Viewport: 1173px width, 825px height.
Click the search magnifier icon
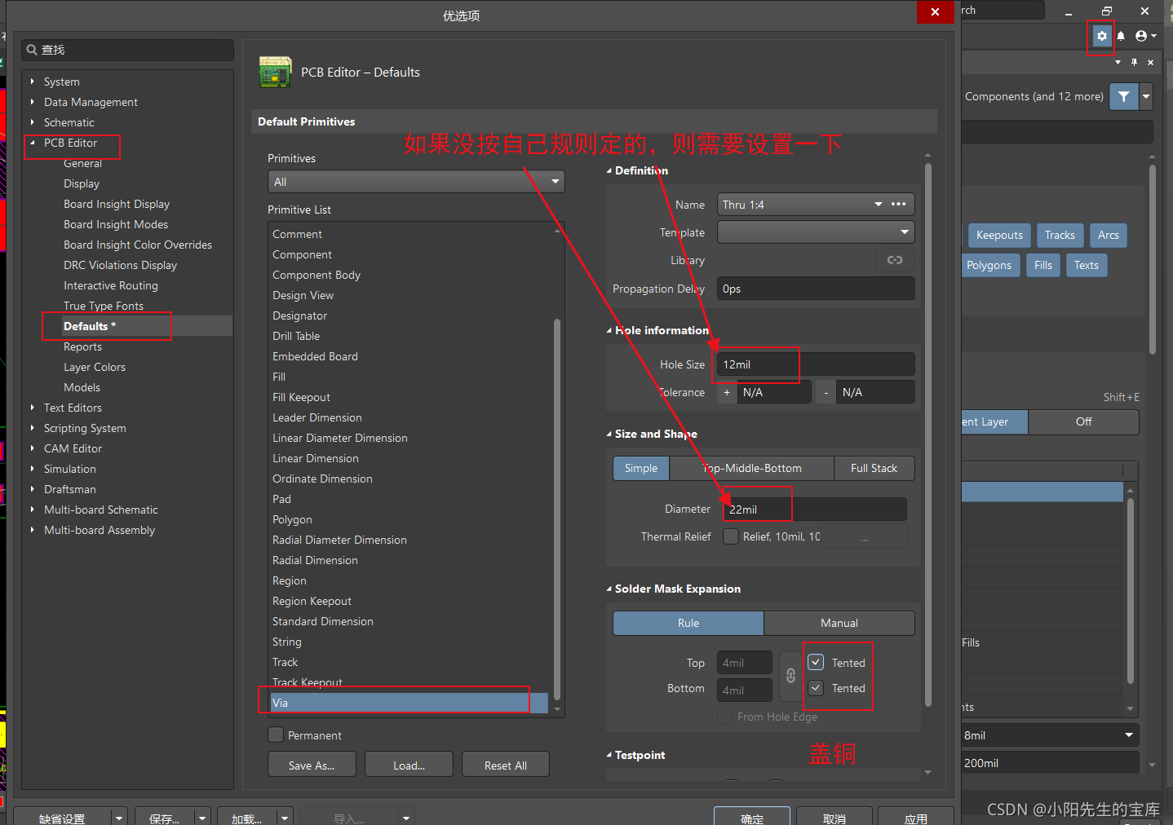click(32, 50)
